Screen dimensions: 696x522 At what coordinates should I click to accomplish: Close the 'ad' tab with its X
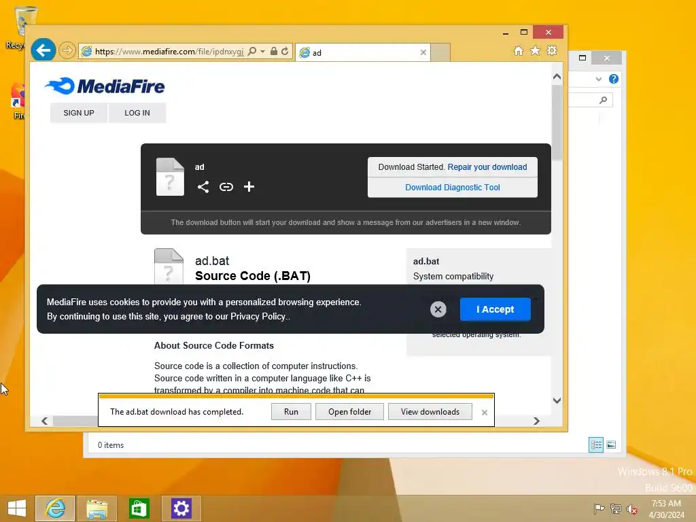coord(423,52)
